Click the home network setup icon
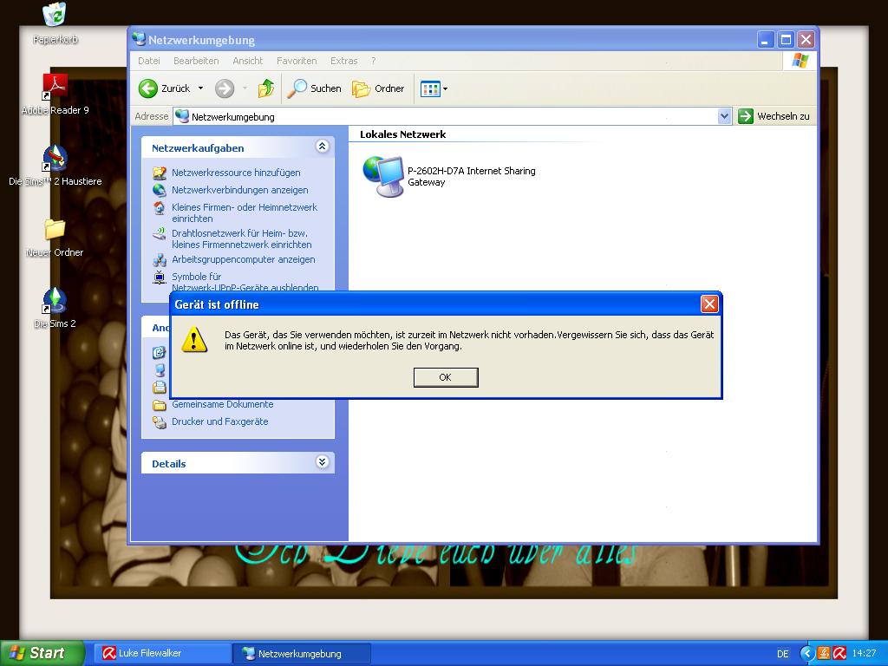 coord(160,208)
